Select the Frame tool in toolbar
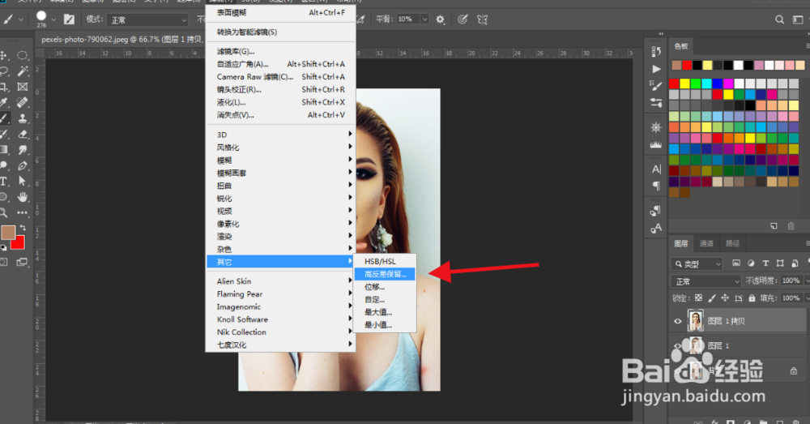 pos(22,87)
